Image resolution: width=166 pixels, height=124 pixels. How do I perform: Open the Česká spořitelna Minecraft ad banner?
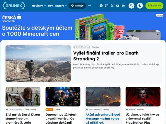pyautogui.click(x=83, y=26)
